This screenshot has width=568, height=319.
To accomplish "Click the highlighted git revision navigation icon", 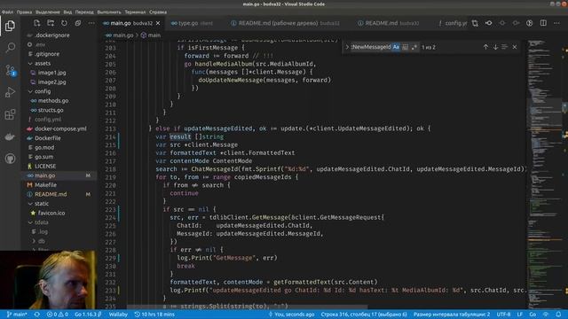I will tap(489, 23).
